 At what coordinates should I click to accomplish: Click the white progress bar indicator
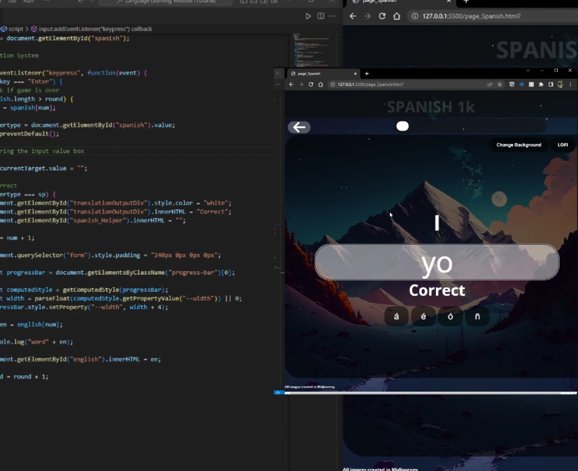pyautogui.click(x=402, y=126)
